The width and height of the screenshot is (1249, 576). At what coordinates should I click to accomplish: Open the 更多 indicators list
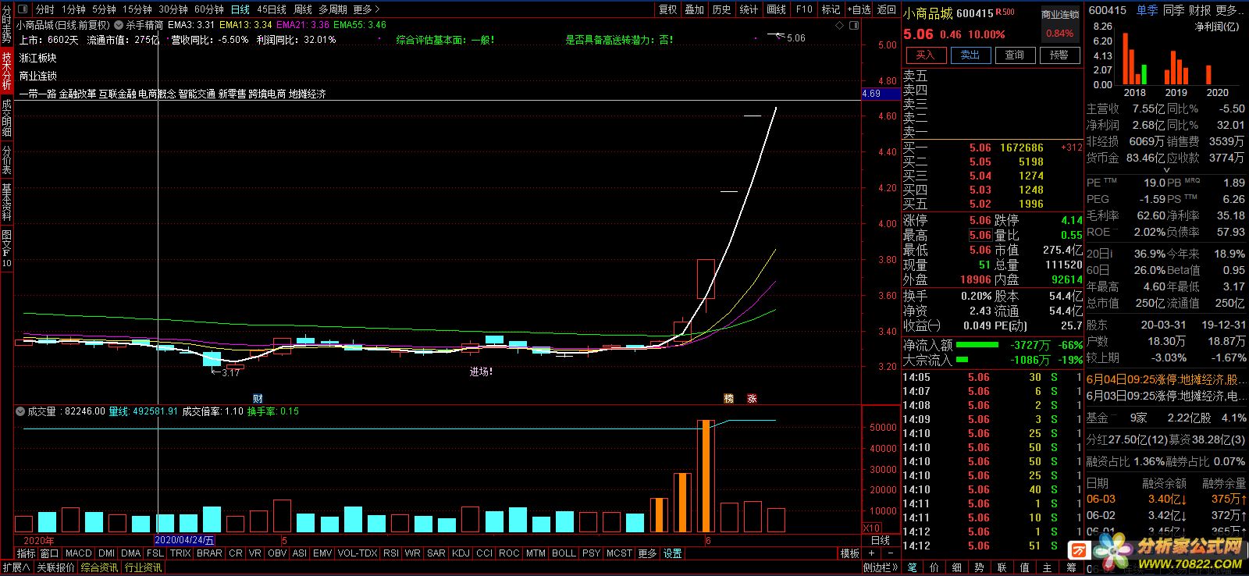point(647,553)
